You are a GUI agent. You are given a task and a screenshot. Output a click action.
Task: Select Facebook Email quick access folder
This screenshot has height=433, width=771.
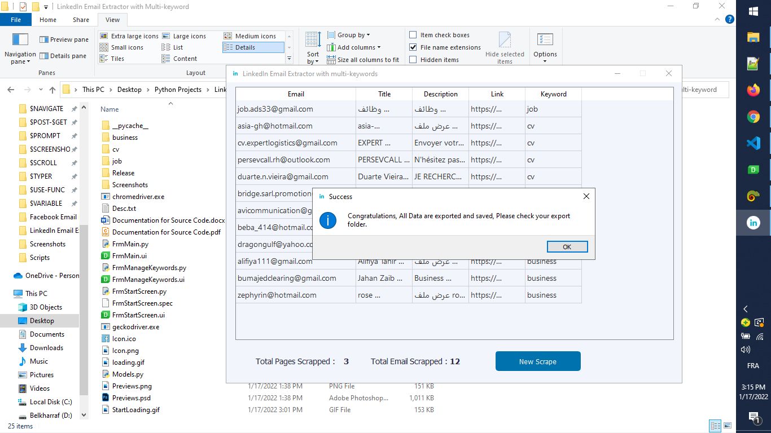click(x=48, y=217)
